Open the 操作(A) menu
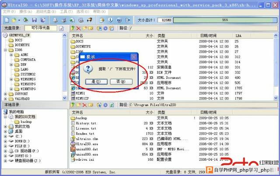The width and height of the screenshot is (280, 176). click(x=26, y=12)
